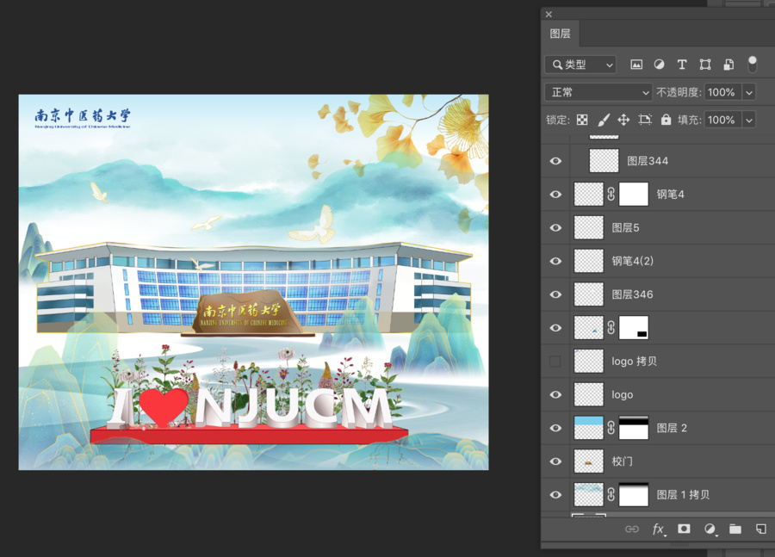Select the layer named logo 拷贝

[x=635, y=362]
